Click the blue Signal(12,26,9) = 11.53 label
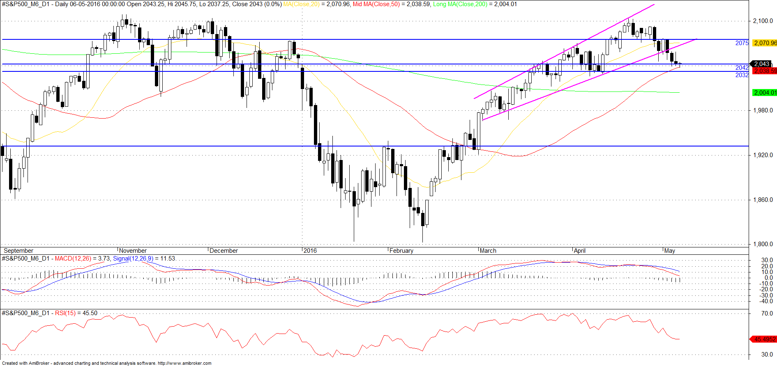The width and height of the screenshot is (777, 366). (144, 258)
